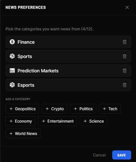
Task: Click the dollar coin icon beside Finance
Action: click(x=12, y=42)
